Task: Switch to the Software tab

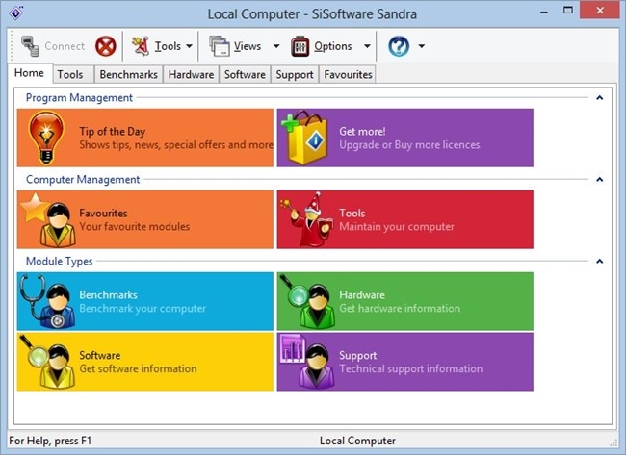Action: coord(245,75)
